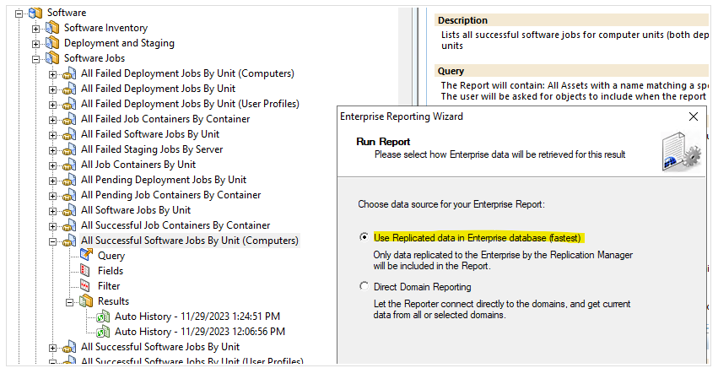Select All Software Jobs By Unit report
This screenshot has height=368, width=718.
coord(135,210)
